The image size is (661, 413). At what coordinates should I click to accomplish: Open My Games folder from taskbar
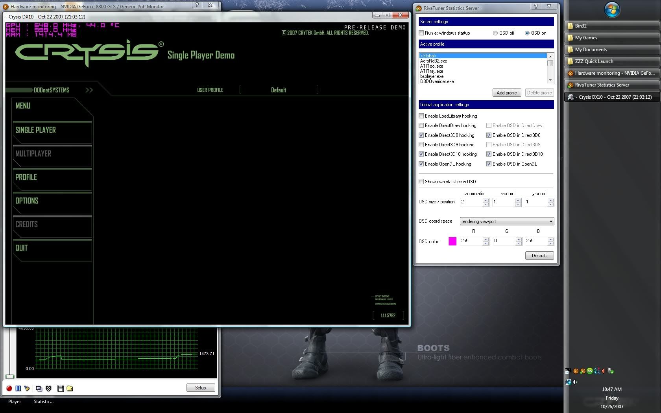(x=612, y=38)
